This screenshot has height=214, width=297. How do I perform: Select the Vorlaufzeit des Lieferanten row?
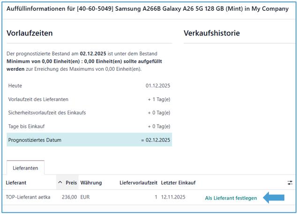(89, 99)
